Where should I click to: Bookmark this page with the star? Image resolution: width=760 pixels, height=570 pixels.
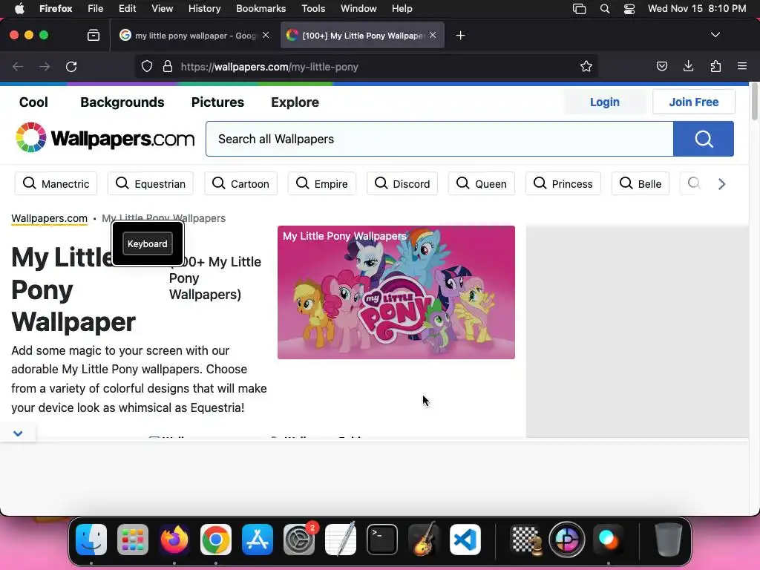pyautogui.click(x=586, y=66)
